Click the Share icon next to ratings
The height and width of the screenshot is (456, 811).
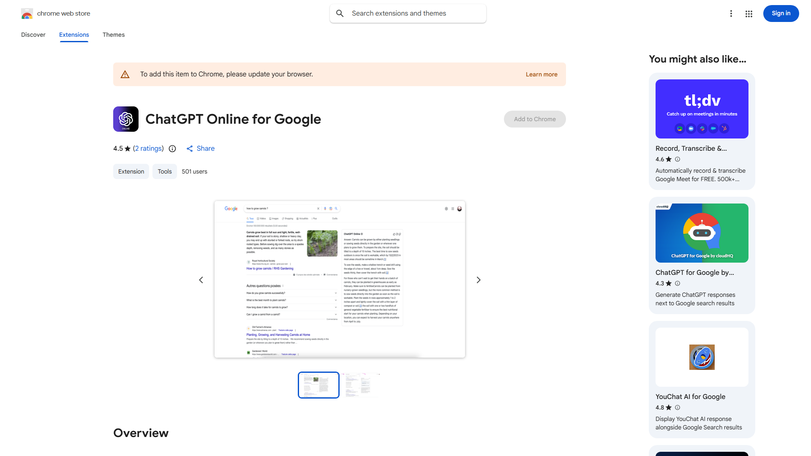tap(189, 149)
